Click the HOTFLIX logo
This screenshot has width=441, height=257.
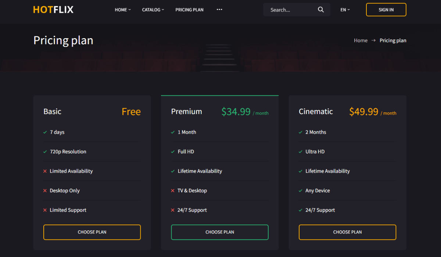(53, 10)
